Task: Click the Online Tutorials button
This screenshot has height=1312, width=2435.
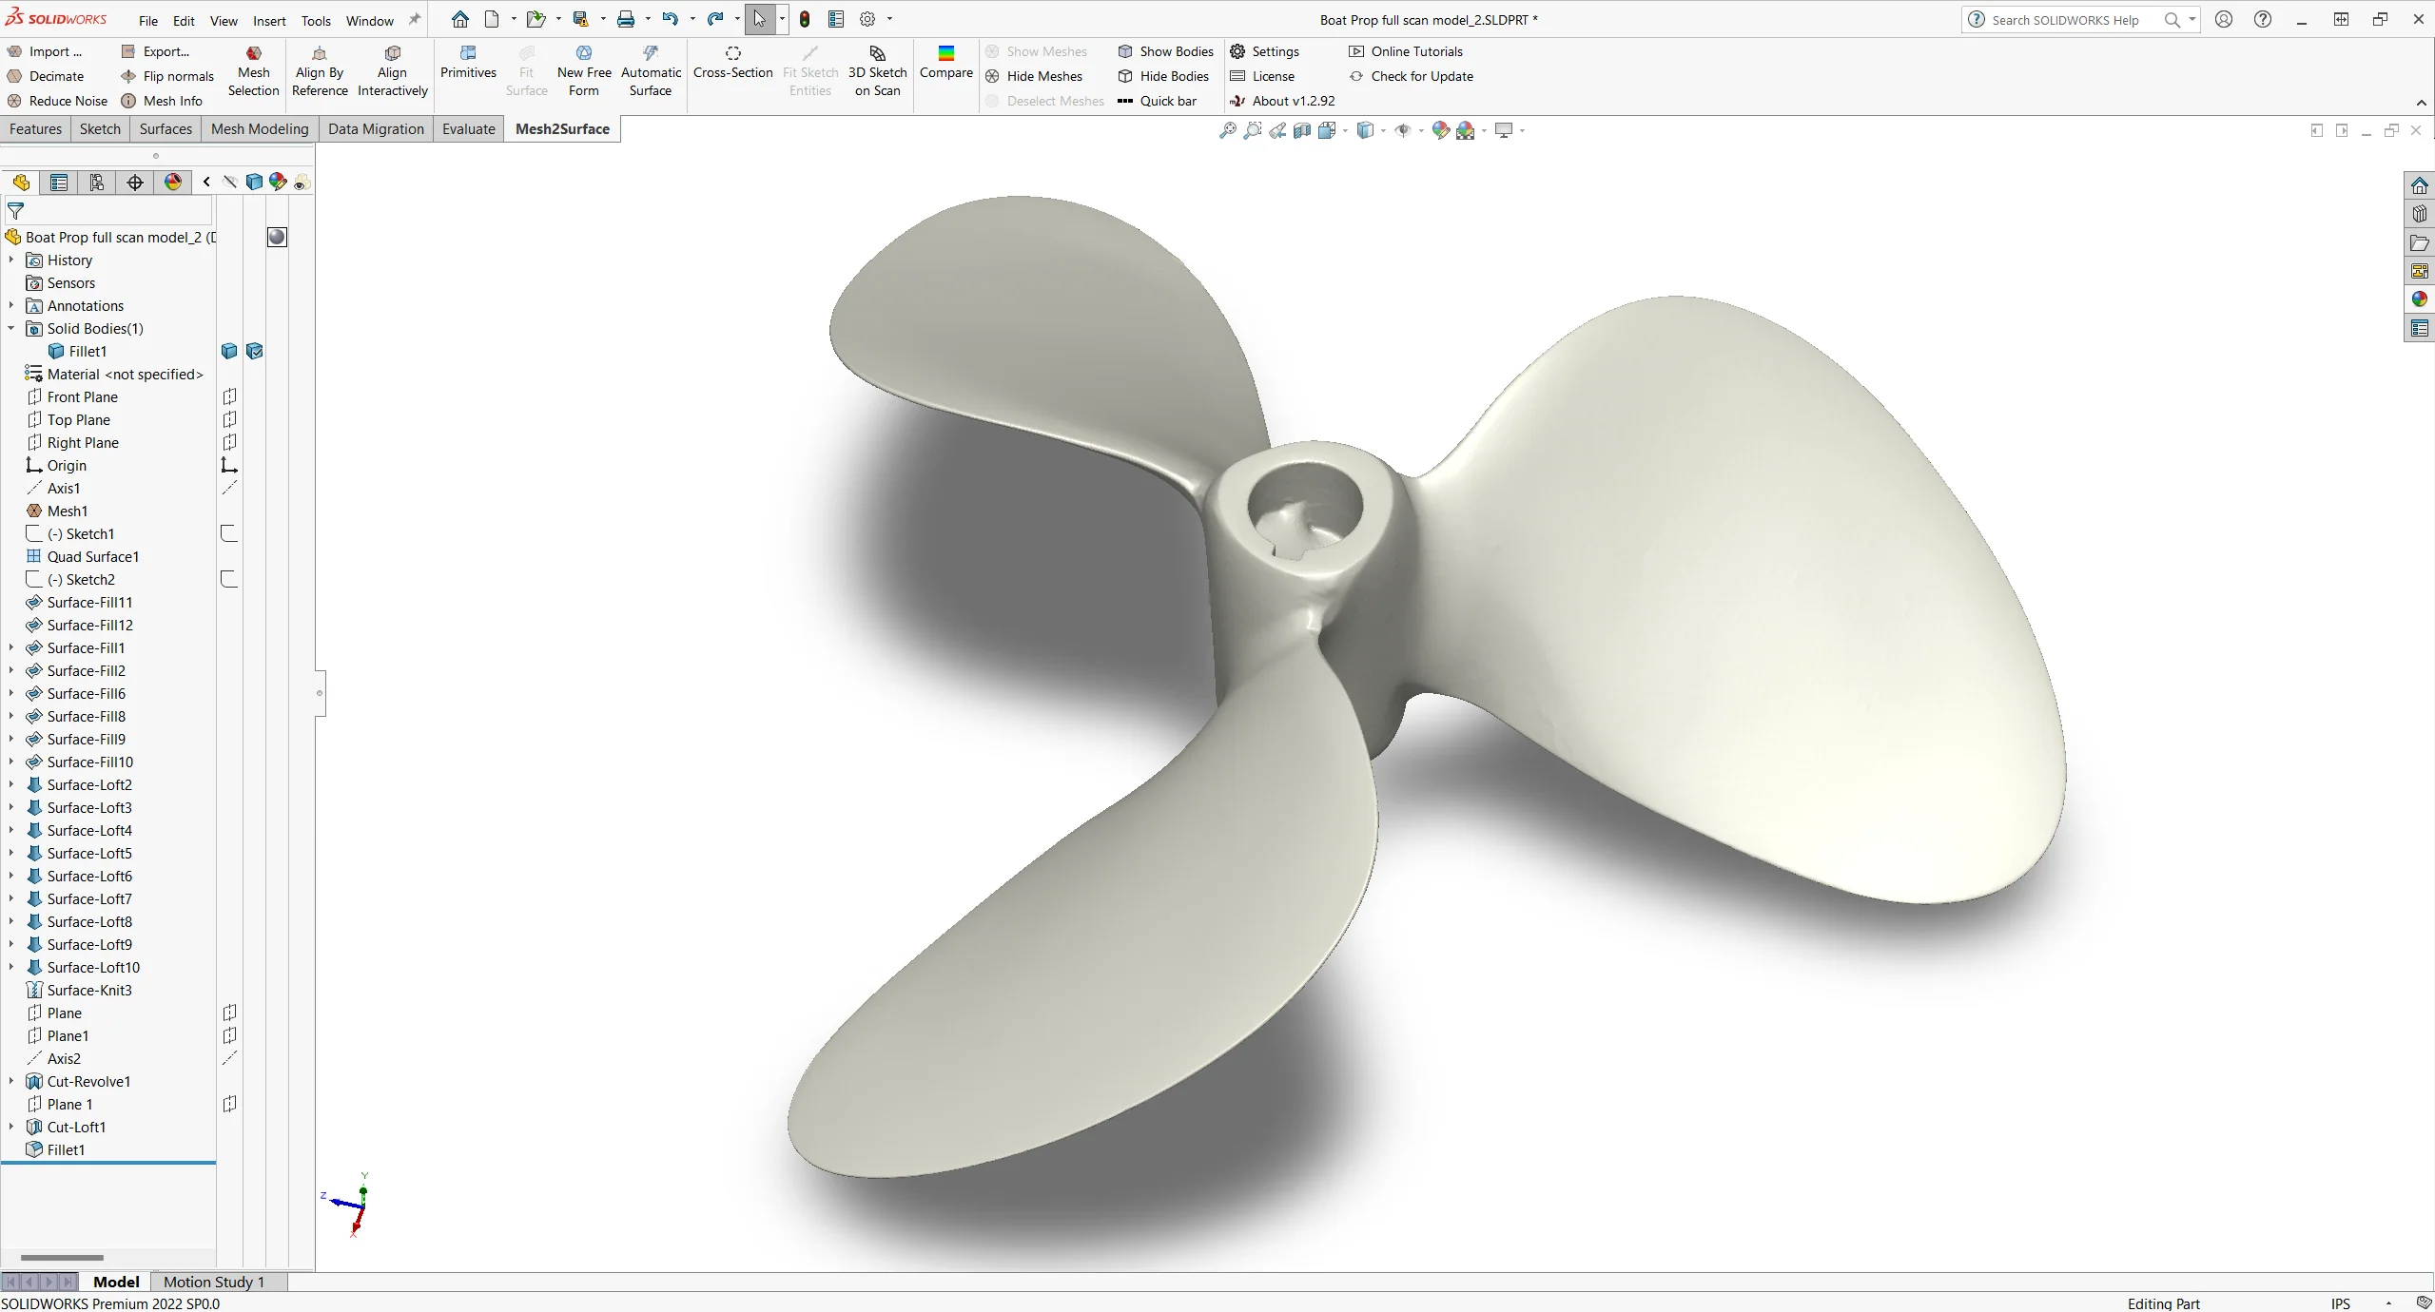Action: point(1417,50)
